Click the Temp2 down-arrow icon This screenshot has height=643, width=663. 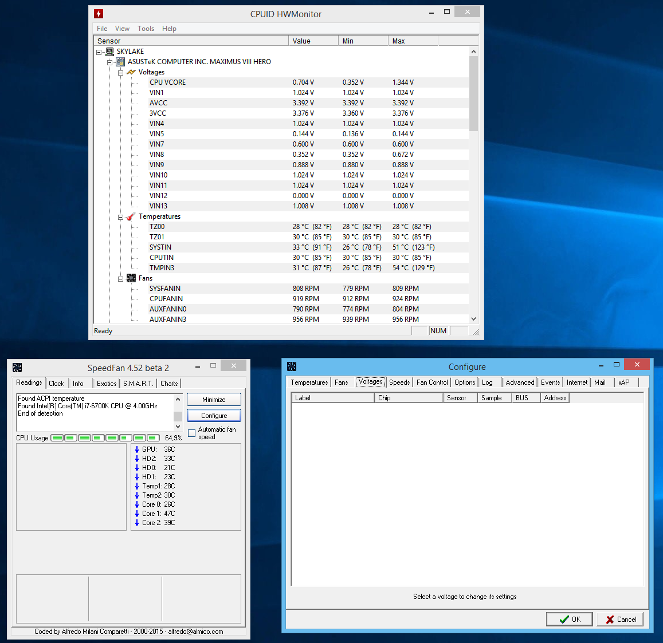137,495
